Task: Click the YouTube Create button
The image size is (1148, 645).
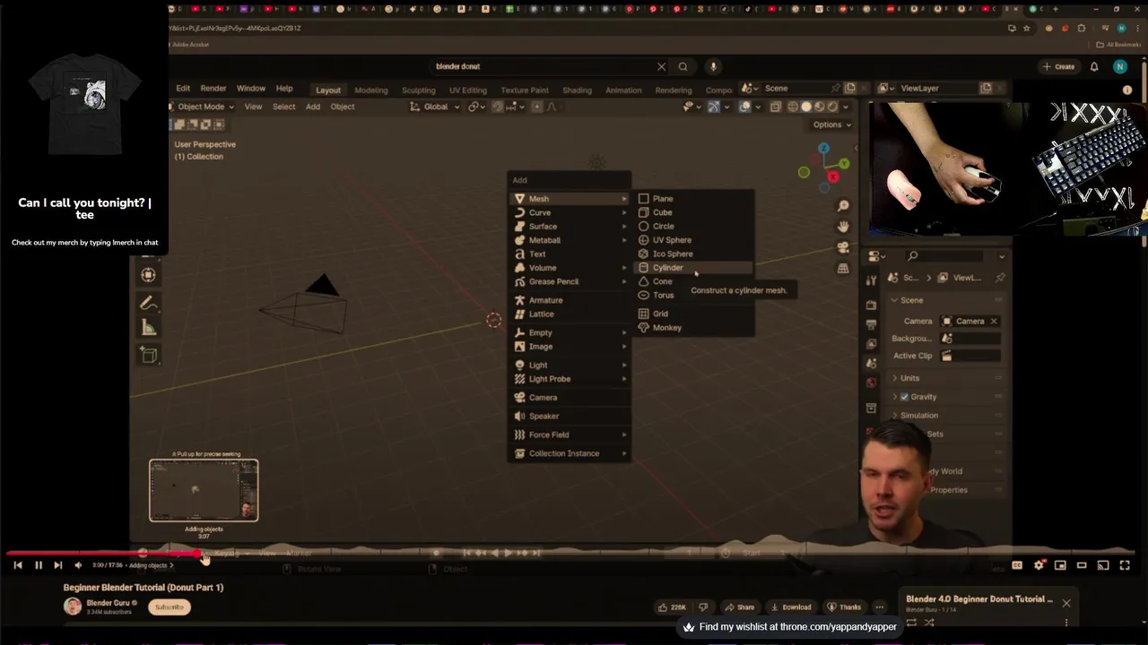Action: (1058, 66)
